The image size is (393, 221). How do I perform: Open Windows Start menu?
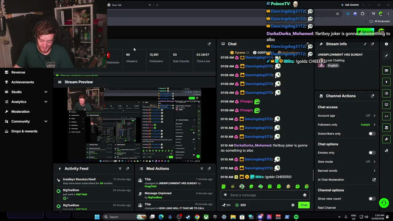point(97,217)
